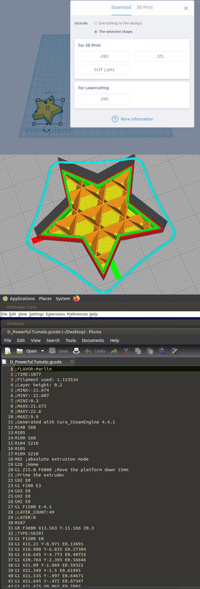The width and height of the screenshot is (200, 589).
Task: Switch to the Download tab
Action: 121,7
